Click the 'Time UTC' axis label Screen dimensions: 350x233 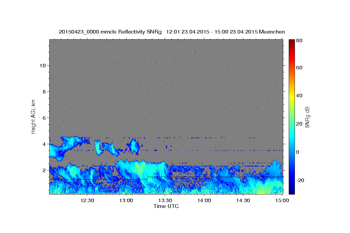pyautogui.click(x=166, y=206)
